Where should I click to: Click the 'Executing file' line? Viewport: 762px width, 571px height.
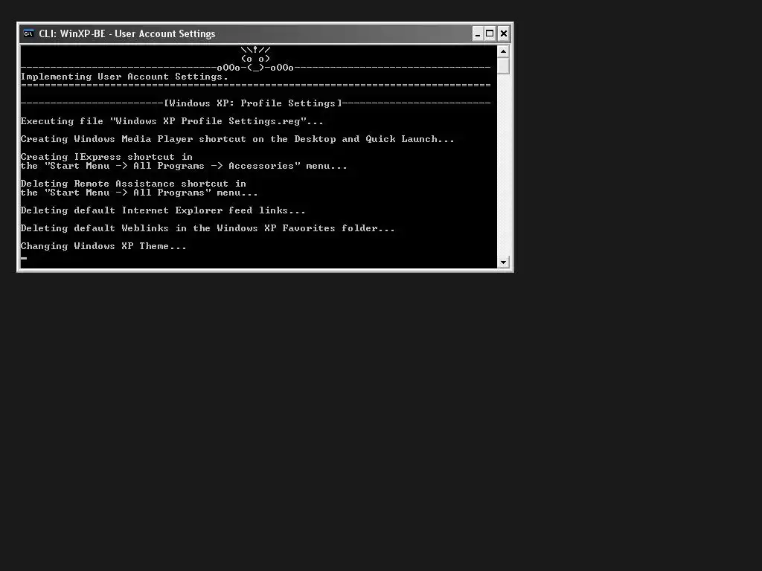(172, 121)
